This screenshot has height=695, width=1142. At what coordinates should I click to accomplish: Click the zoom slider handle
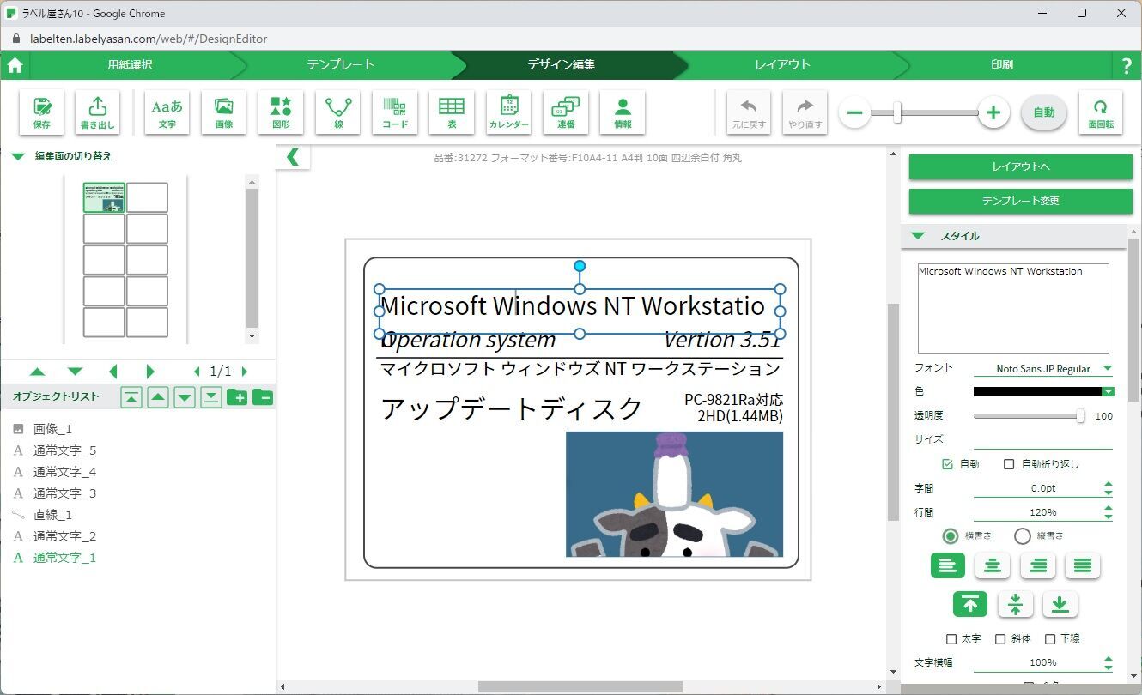pos(897,112)
